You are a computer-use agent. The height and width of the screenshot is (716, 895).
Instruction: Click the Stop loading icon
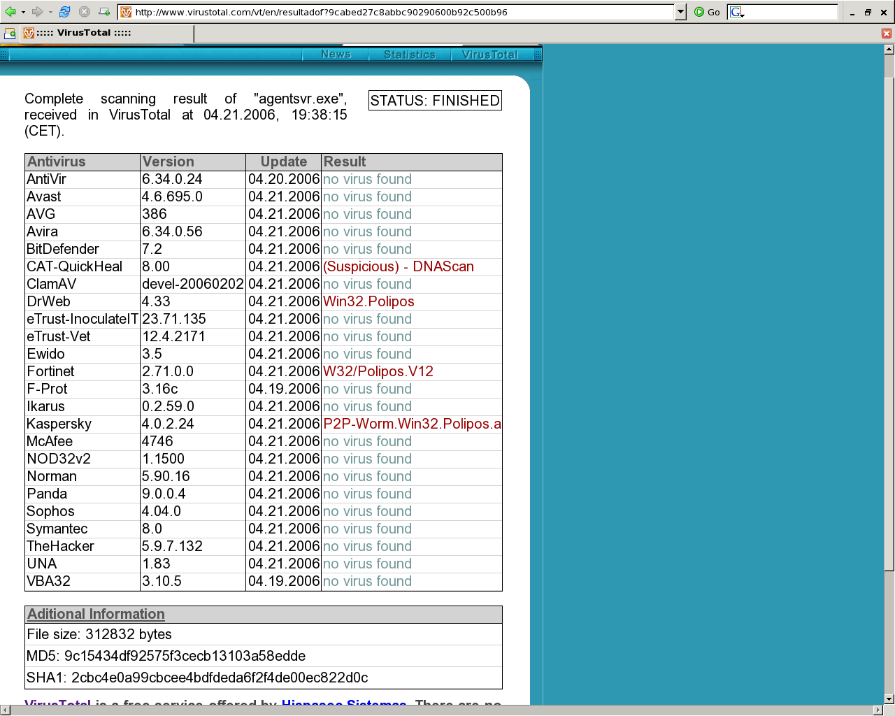pyautogui.click(x=85, y=12)
